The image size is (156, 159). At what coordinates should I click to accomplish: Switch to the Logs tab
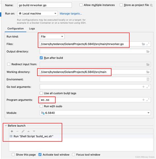(32, 28)
